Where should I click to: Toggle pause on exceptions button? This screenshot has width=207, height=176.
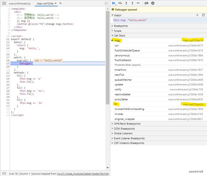[x=153, y=3]
